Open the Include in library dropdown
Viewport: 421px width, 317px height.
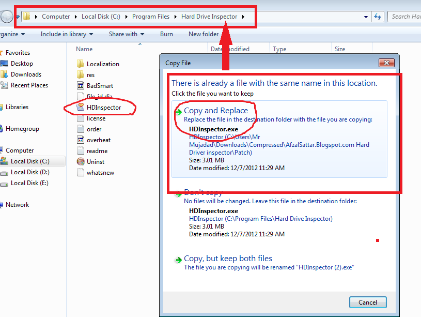tap(67, 34)
